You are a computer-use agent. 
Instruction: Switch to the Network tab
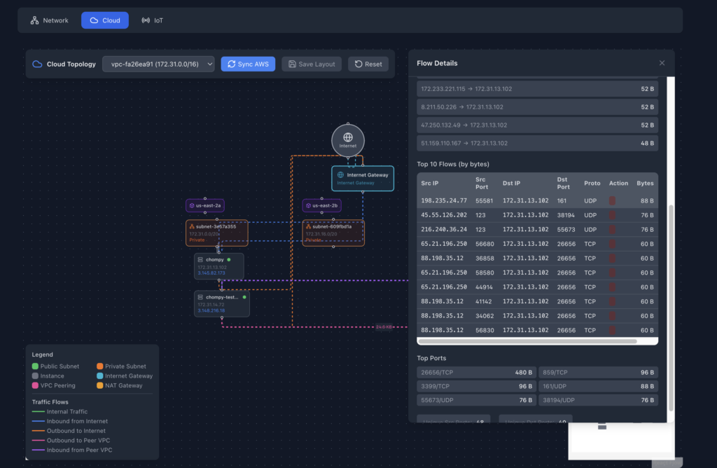pos(48,20)
